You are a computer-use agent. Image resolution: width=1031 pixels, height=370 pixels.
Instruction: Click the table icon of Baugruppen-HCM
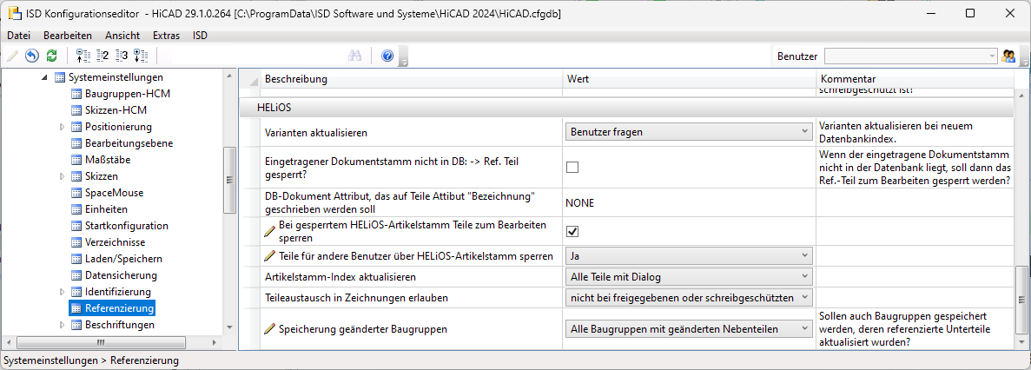(76, 94)
